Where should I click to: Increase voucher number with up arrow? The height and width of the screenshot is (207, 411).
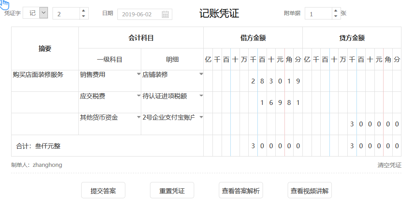tap(83, 11)
